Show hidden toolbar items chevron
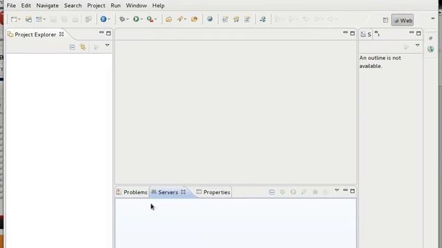 coord(433,19)
